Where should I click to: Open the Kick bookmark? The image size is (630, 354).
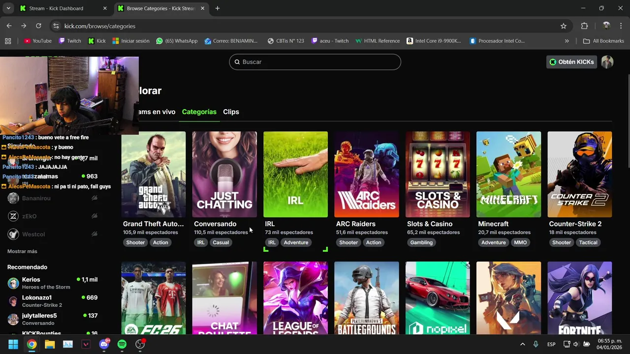pyautogui.click(x=96, y=41)
